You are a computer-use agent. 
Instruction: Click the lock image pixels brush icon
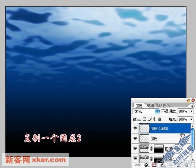pos(150,119)
